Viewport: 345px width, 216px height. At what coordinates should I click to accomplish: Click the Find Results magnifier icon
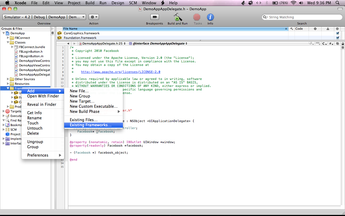coord(8,120)
